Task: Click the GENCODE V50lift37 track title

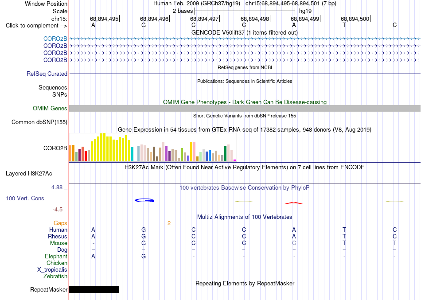Action: 244,33
